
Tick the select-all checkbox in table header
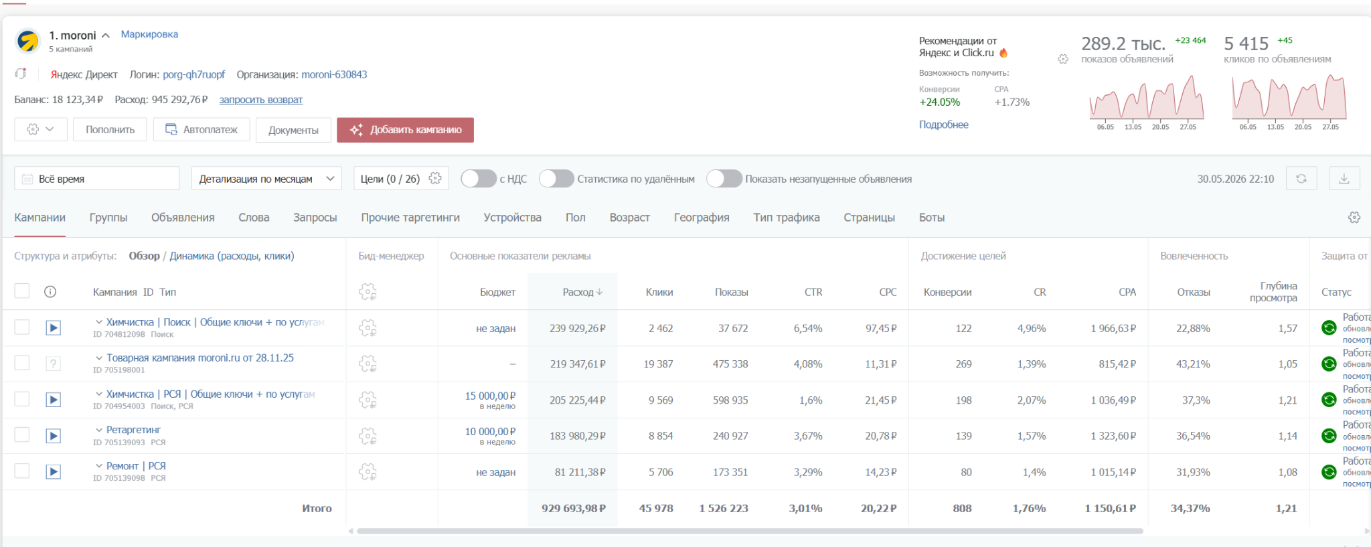(x=22, y=291)
